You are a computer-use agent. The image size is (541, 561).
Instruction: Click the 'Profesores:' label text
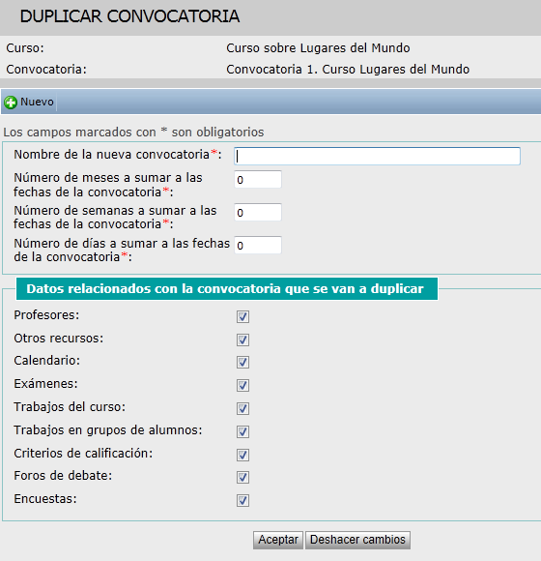pos(46,315)
